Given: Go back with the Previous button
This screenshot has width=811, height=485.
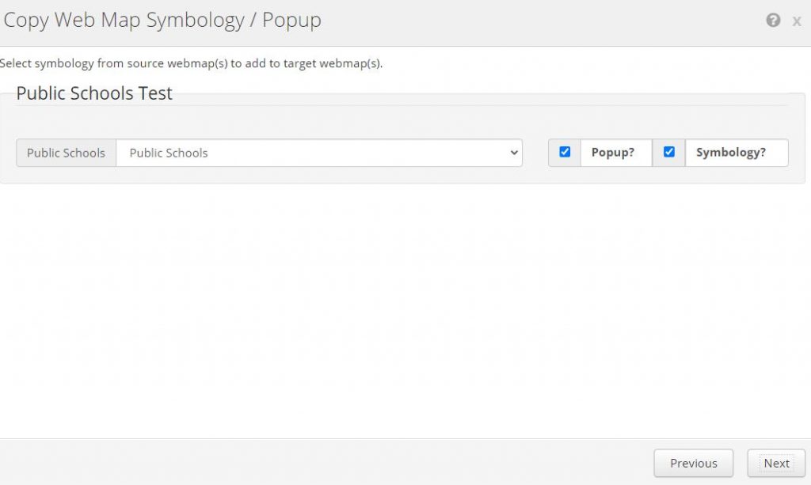Looking at the screenshot, I should (x=693, y=464).
